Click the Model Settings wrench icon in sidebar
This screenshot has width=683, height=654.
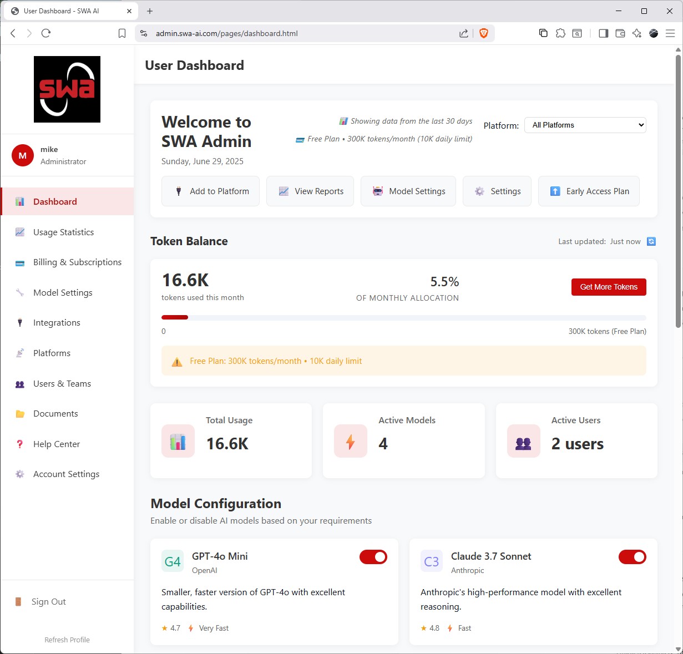pos(20,292)
